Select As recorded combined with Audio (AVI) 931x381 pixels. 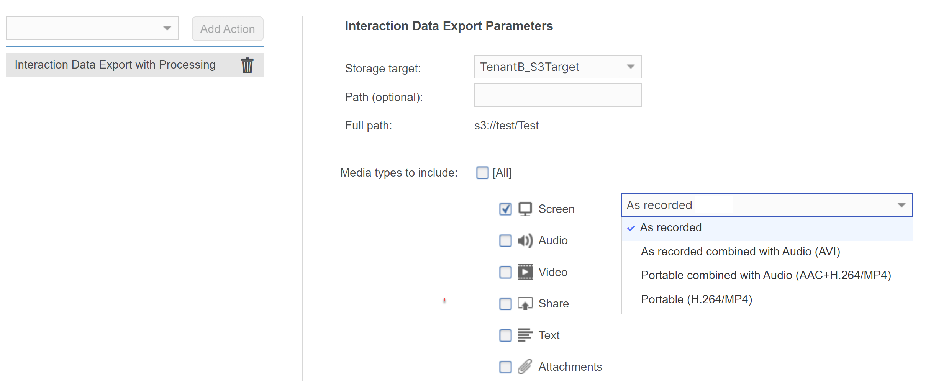click(x=740, y=252)
